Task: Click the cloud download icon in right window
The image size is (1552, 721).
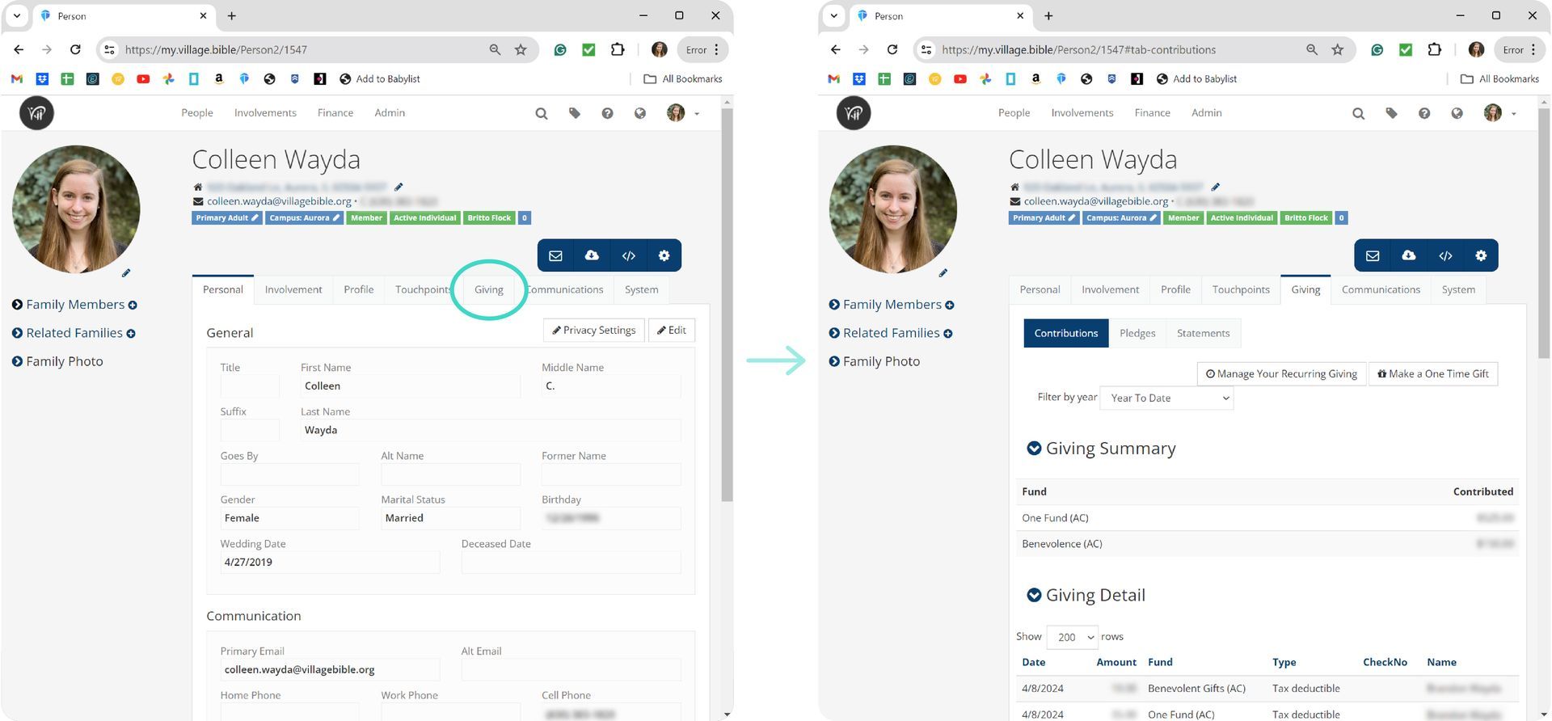Action: [x=1409, y=255]
